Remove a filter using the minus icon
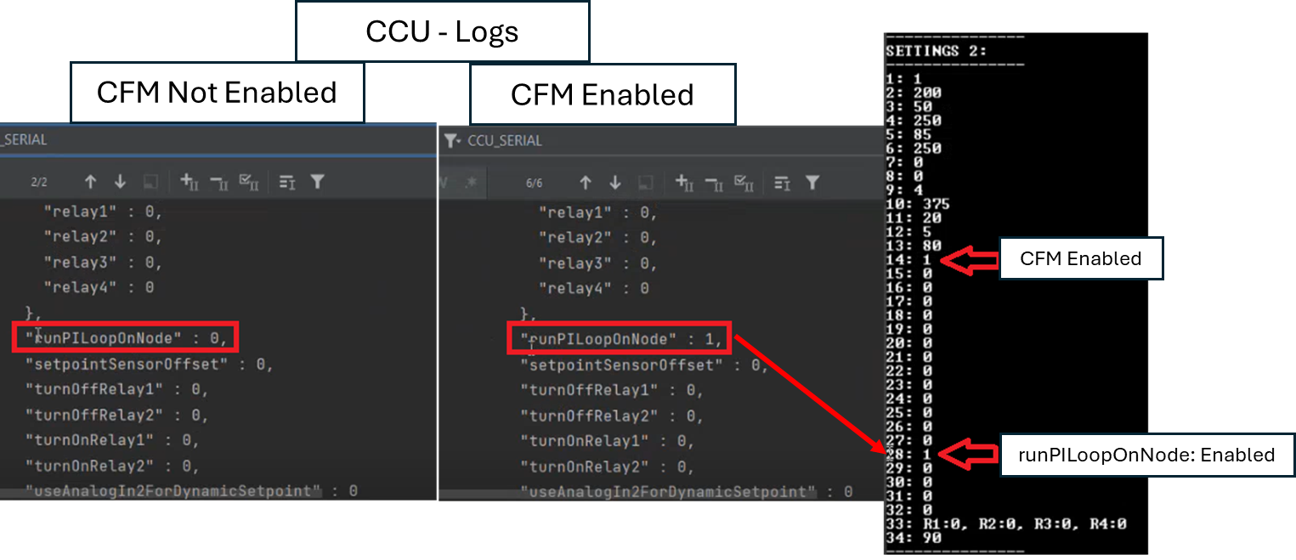 pyautogui.click(x=219, y=181)
